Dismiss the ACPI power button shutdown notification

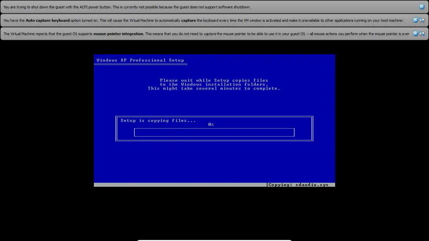coord(422,7)
